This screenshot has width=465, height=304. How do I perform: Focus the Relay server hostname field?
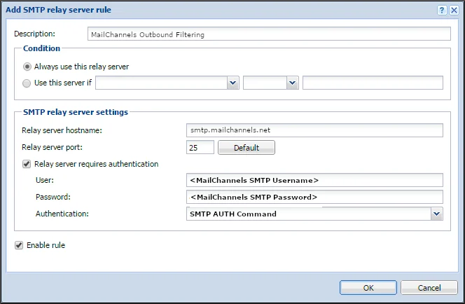click(314, 130)
